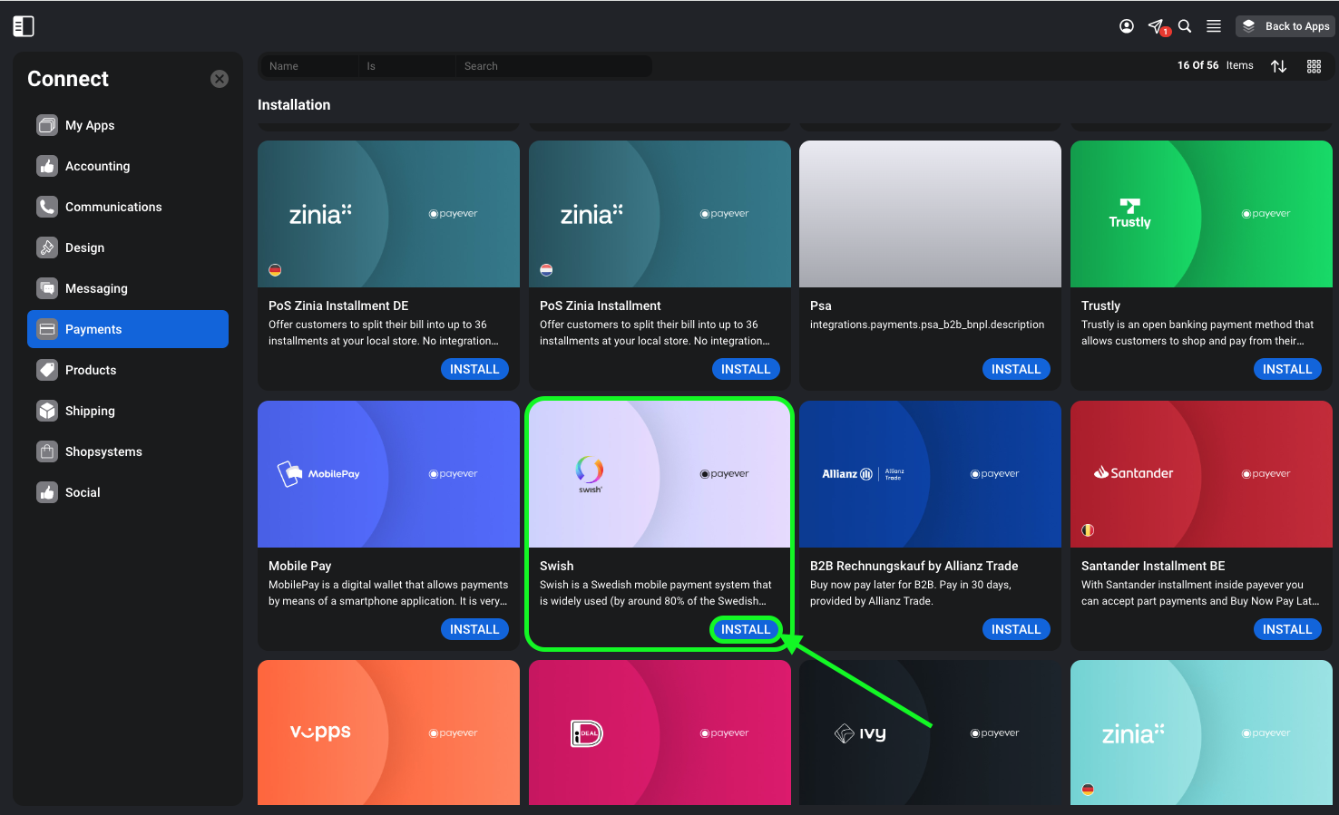Click the Shopsystems bag icon

point(47,451)
